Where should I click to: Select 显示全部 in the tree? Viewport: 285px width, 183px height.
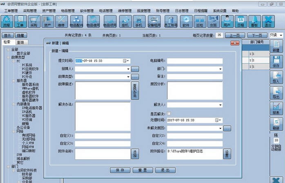[x=23, y=53]
